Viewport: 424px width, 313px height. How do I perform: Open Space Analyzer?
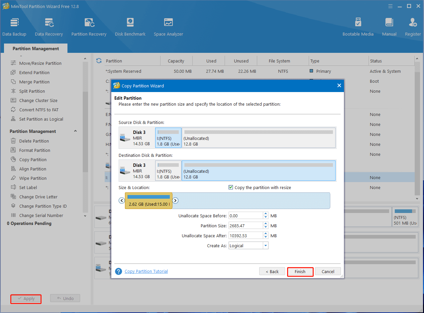point(168,27)
